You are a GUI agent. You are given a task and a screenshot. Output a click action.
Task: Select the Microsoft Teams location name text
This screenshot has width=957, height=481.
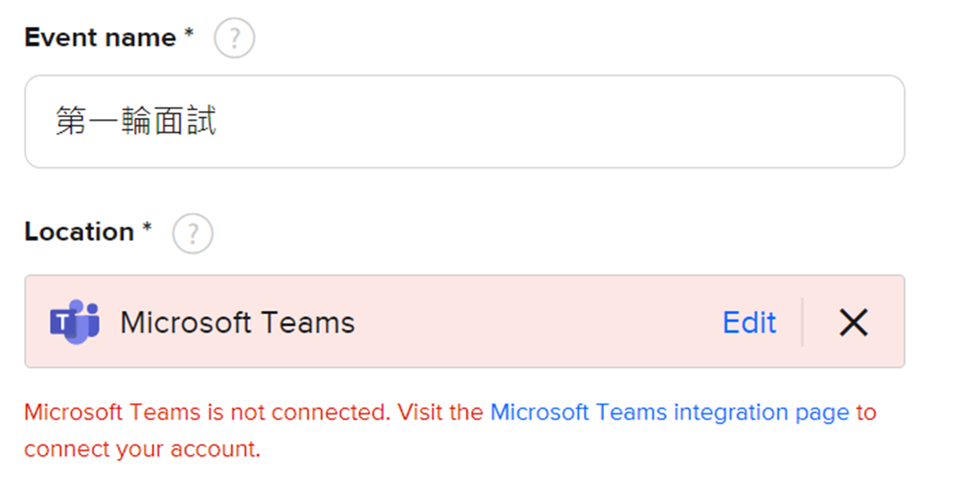click(x=237, y=322)
